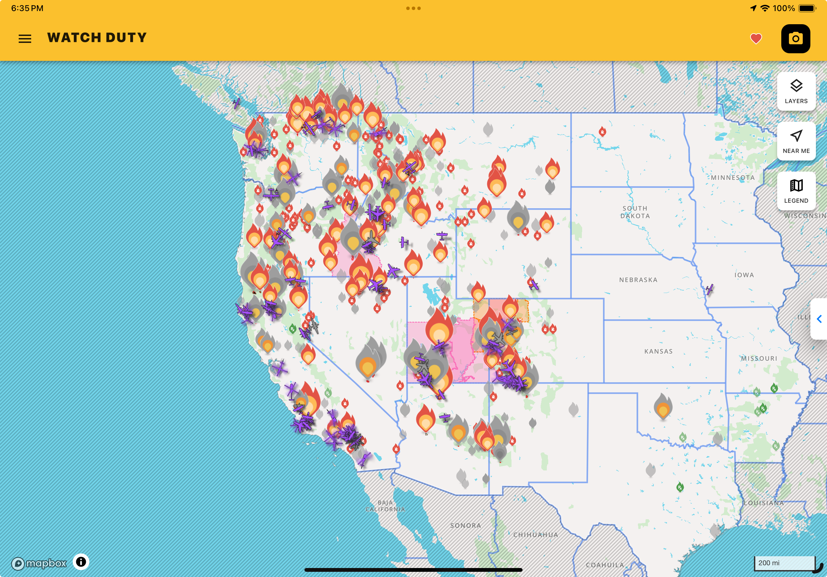Select the orange-gray fire marker in eastern Wyoming
Viewport: 827px width, 577px height.
pos(518,218)
